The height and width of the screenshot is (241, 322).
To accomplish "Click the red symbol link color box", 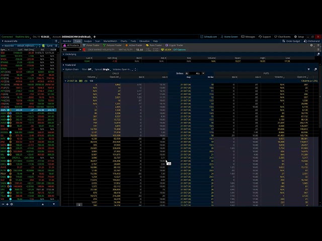I will coord(84,50).
